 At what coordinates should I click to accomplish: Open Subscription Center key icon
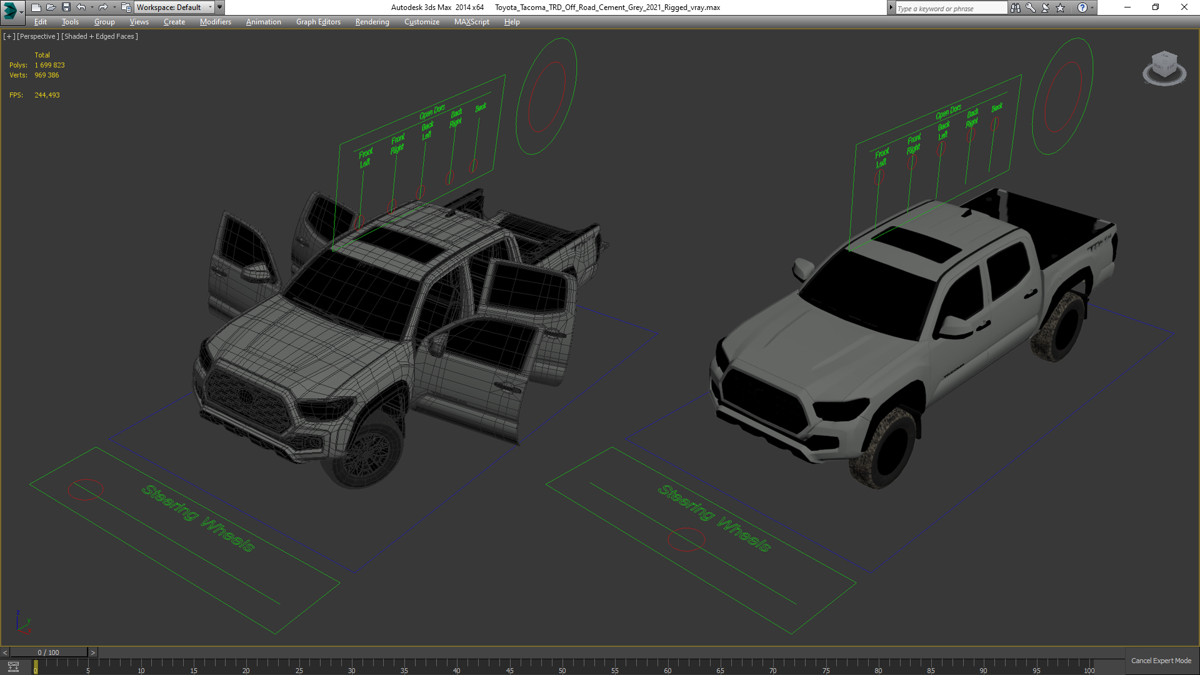point(1031,7)
